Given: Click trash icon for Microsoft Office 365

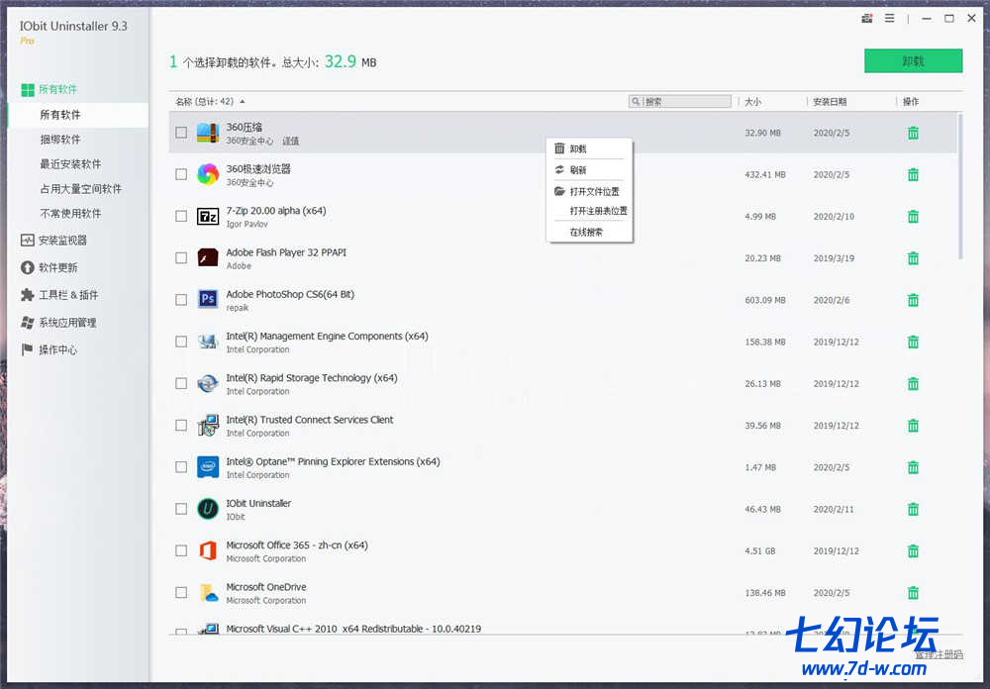Looking at the screenshot, I should click(913, 550).
